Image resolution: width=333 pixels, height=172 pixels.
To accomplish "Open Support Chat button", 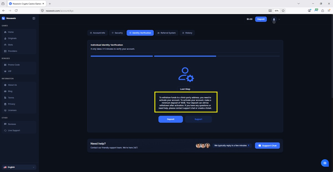I will point(268,145).
